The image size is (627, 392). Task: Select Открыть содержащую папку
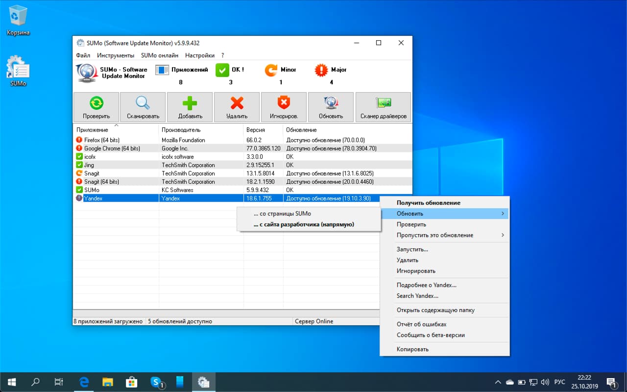[x=435, y=310]
